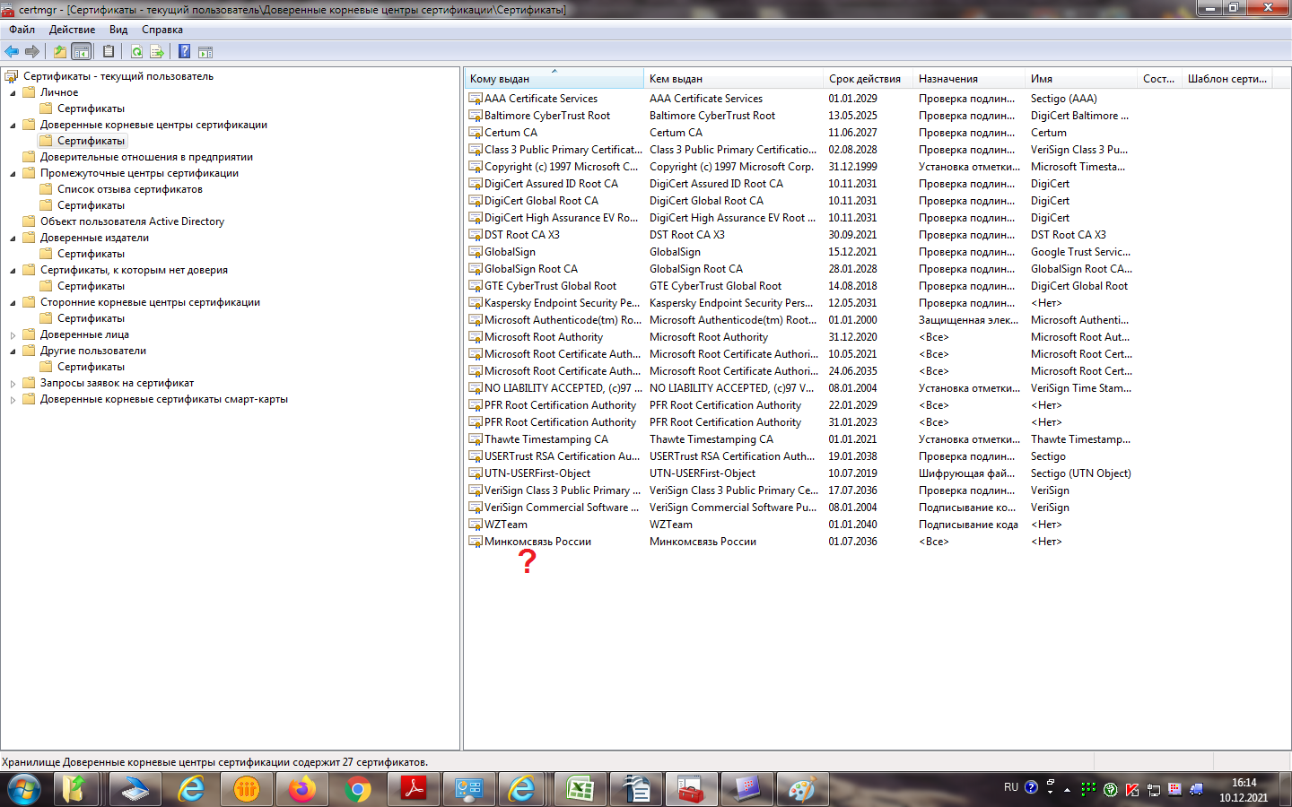Open the Действие menu
This screenshot has height=807, width=1292.
72,30
